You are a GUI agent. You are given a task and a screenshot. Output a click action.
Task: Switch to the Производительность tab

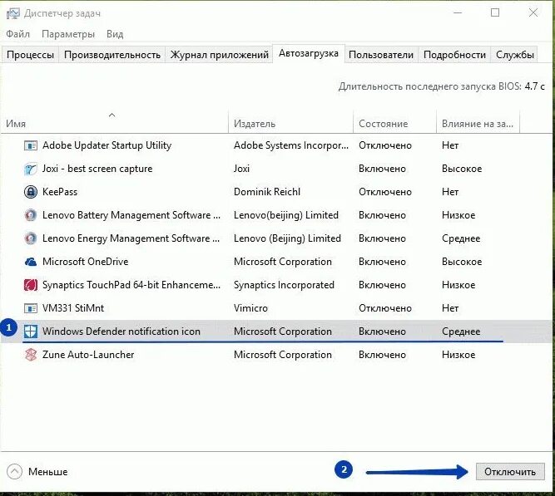(112, 55)
